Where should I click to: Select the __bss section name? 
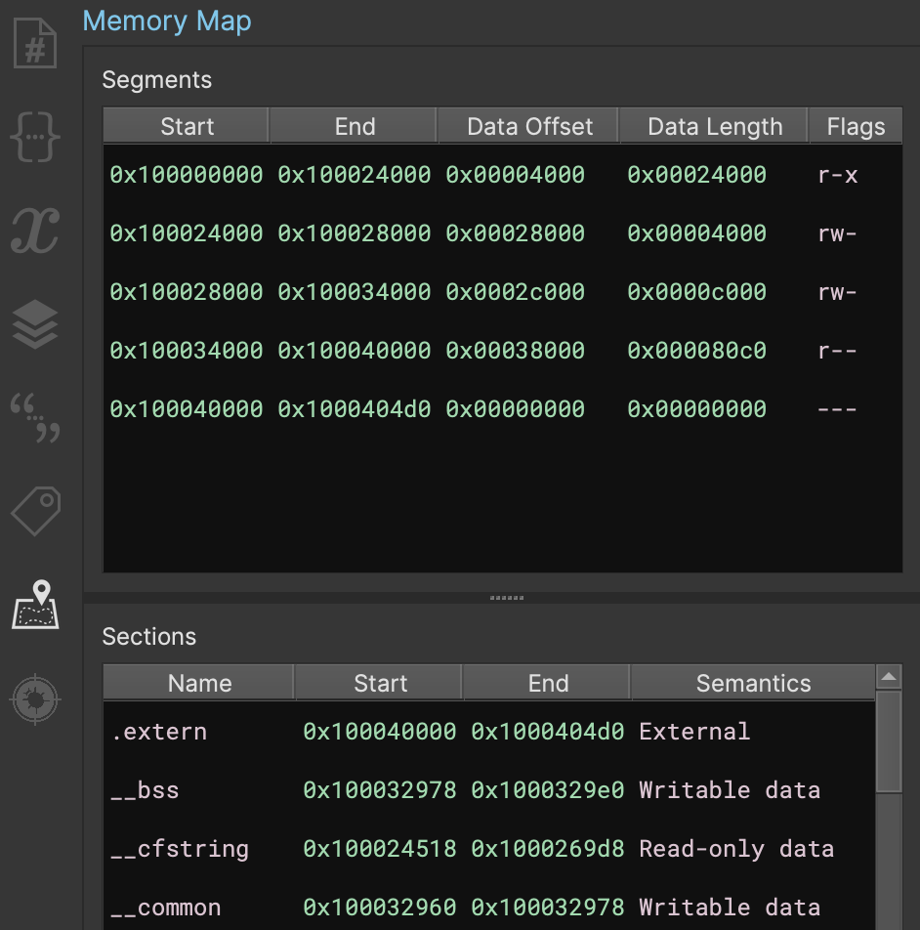pos(145,790)
